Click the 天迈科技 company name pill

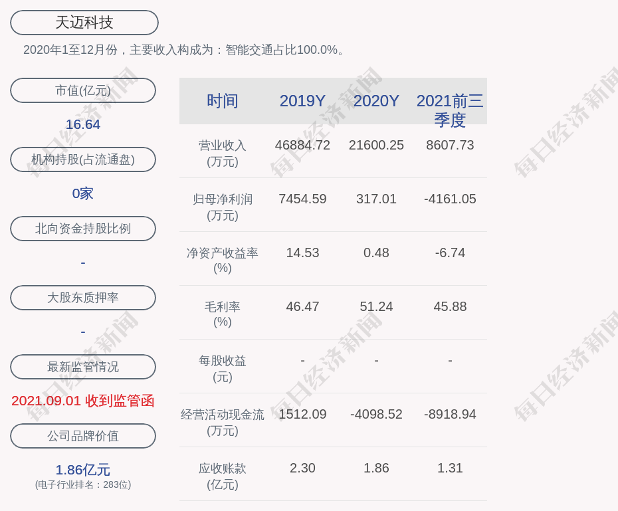click(x=84, y=23)
